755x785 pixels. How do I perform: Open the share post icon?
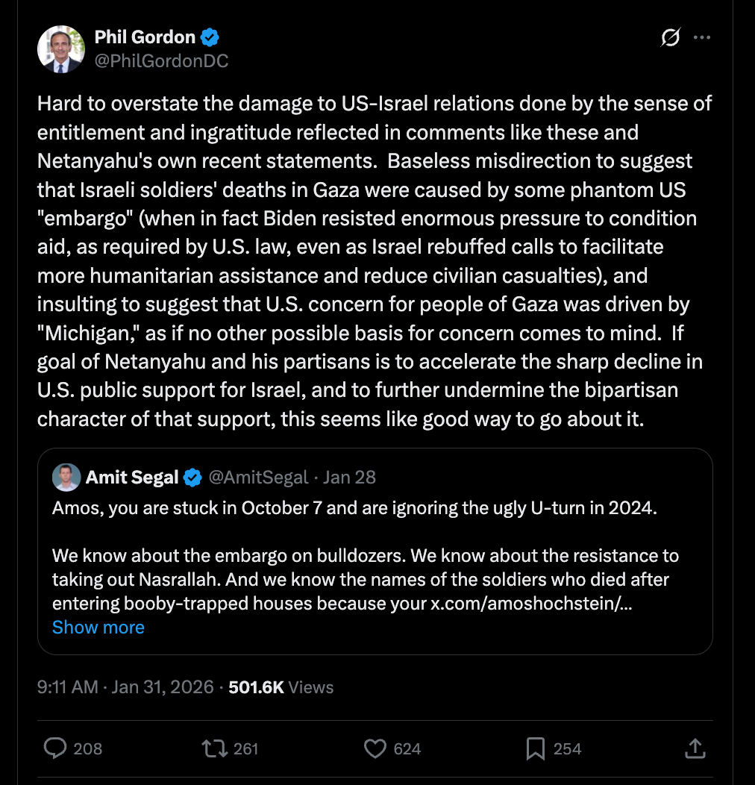(x=694, y=748)
